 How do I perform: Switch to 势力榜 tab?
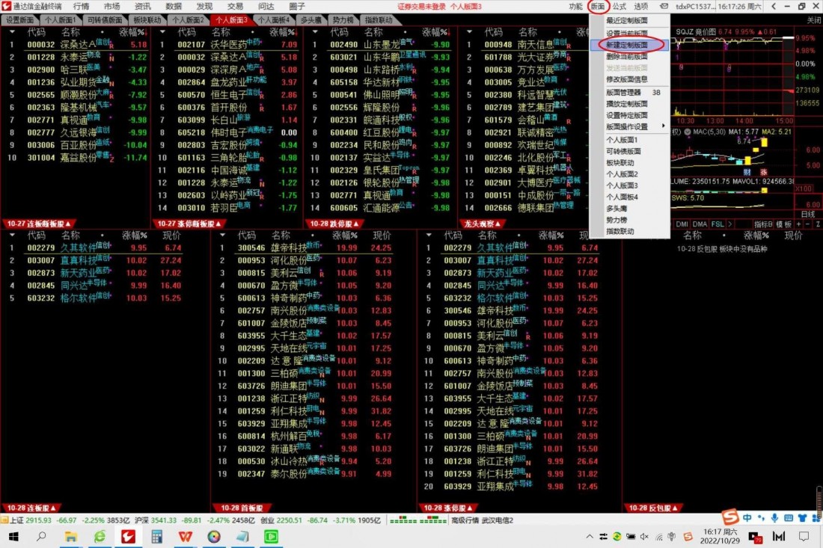click(x=343, y=20)
